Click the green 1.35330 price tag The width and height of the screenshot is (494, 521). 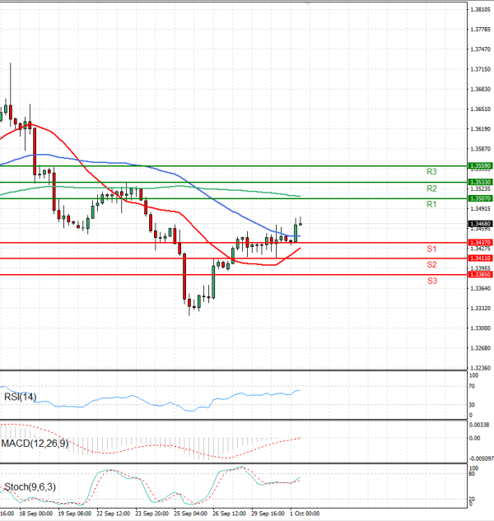[x=480, y=182]
